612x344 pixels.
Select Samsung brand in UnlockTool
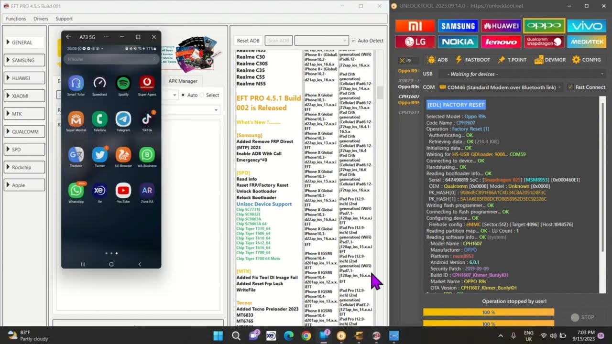[458, 26]
